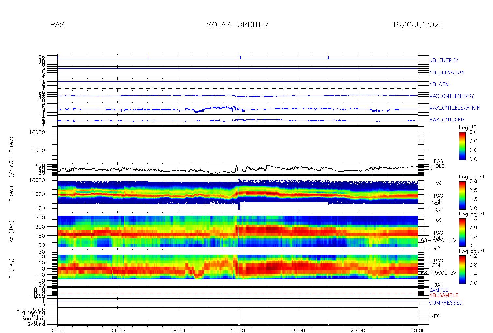The height and width of the screenshot is (333, 493).
Task: Click the SOLAR-ORBITER title
Action: (237, 25)
